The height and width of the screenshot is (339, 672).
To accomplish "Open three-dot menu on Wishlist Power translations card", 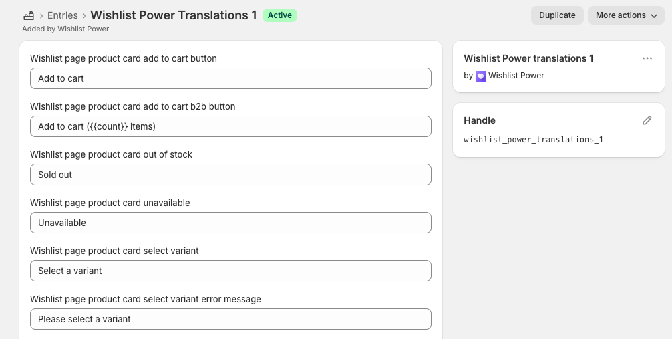I will (x=647, y=58).
